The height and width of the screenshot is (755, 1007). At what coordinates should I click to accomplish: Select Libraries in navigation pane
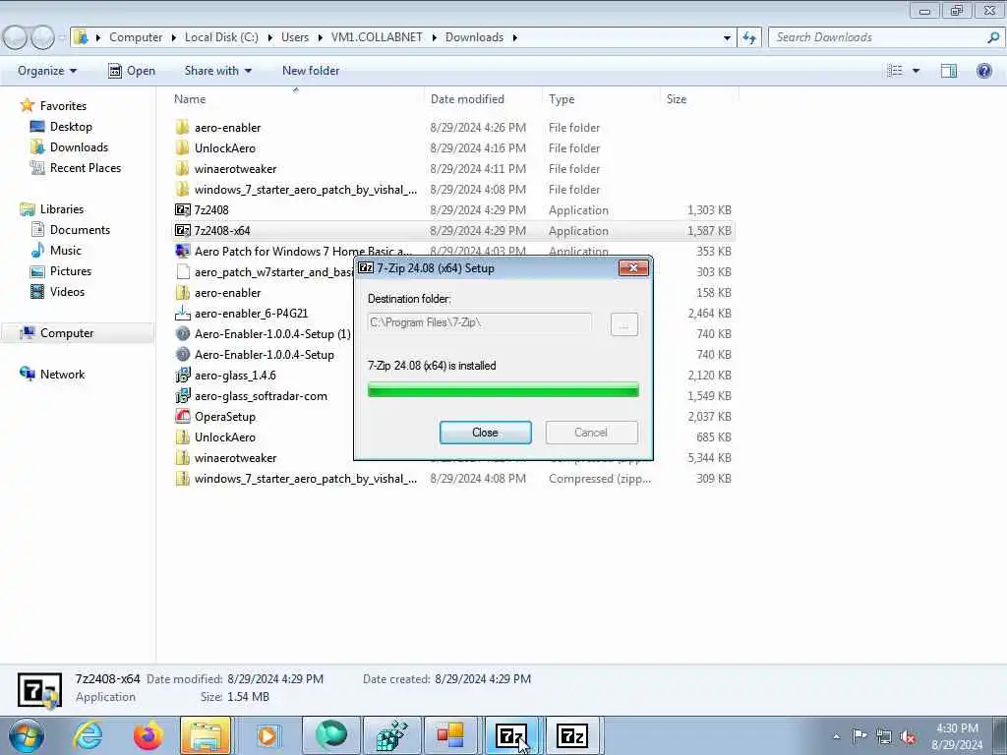pyautogui.click(x=62, y=209)
